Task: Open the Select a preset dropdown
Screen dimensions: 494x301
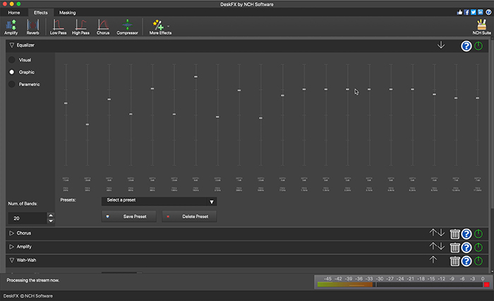Action: [x=159, y=201]
